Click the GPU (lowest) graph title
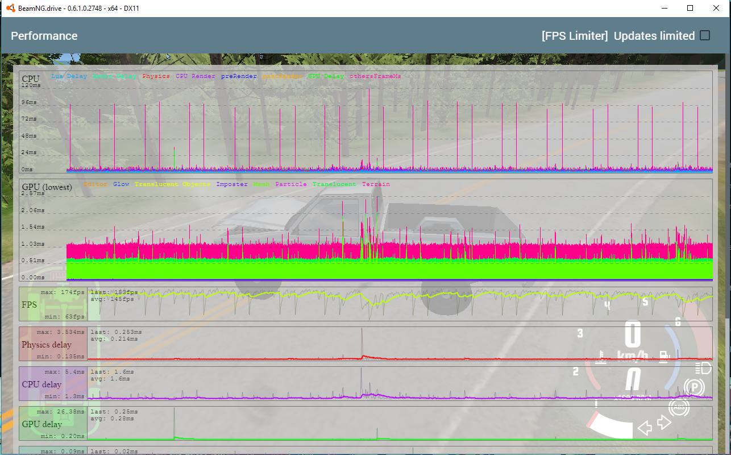731x455 pixels. (47, 187)
